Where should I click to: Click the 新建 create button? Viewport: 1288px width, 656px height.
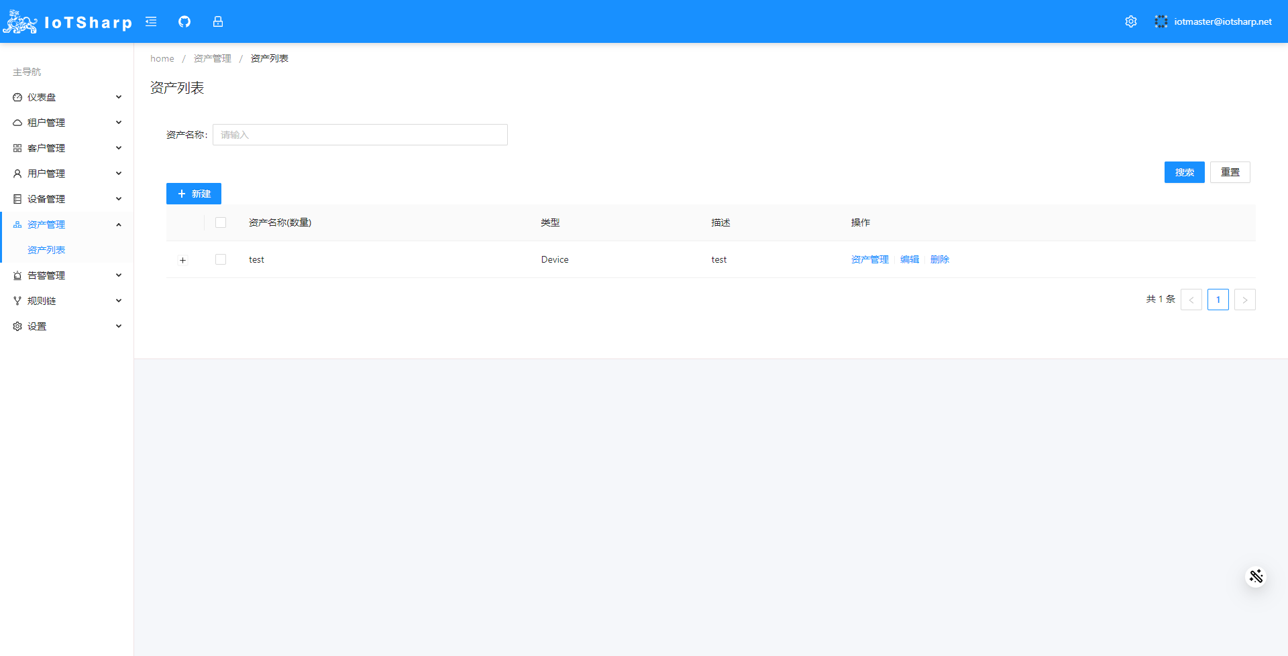pos(194,194)
